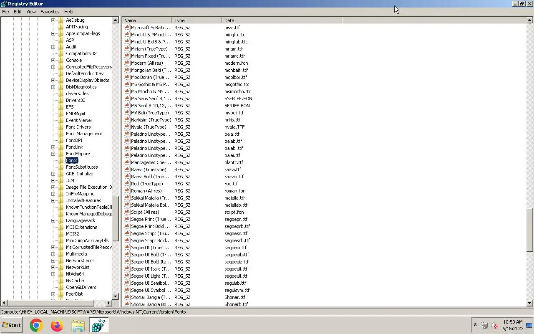Select Registry Editor taskbar icon
The height and width of the screenshot is (334, 534).
99,325
